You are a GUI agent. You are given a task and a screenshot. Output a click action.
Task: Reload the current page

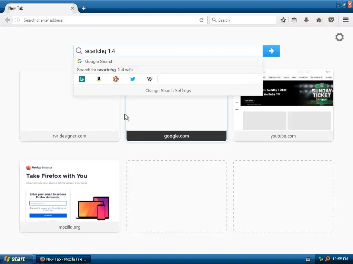[201, 20]
